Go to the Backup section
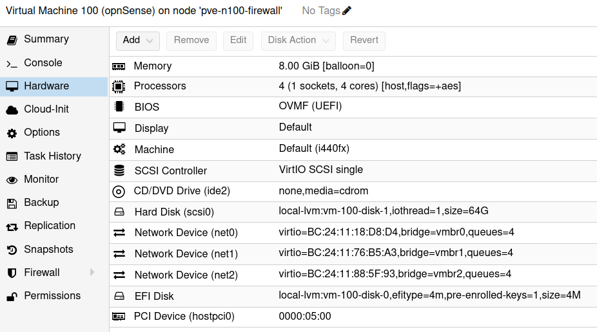Image resolution: width=597 pixels, height=332 pixels. click(41, 203)
